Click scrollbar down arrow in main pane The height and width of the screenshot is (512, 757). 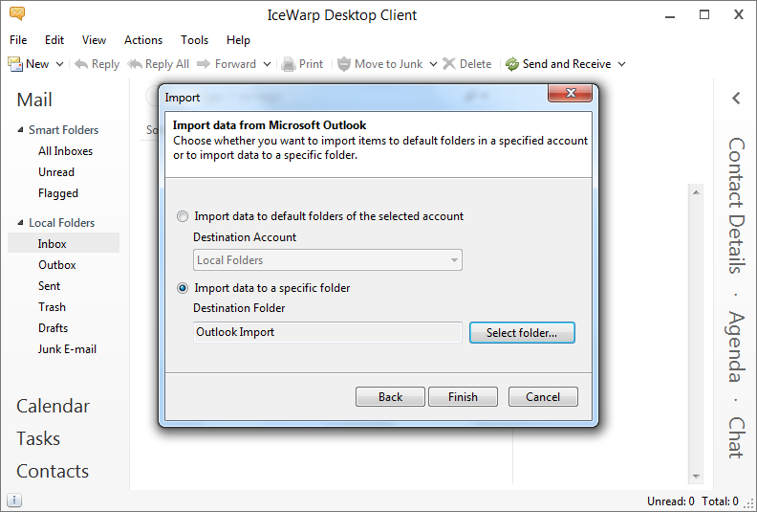pos(696,477)
